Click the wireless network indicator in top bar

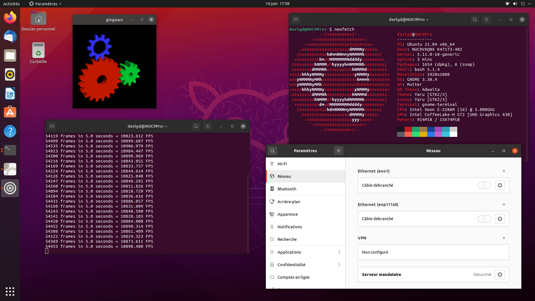[507, 4]
